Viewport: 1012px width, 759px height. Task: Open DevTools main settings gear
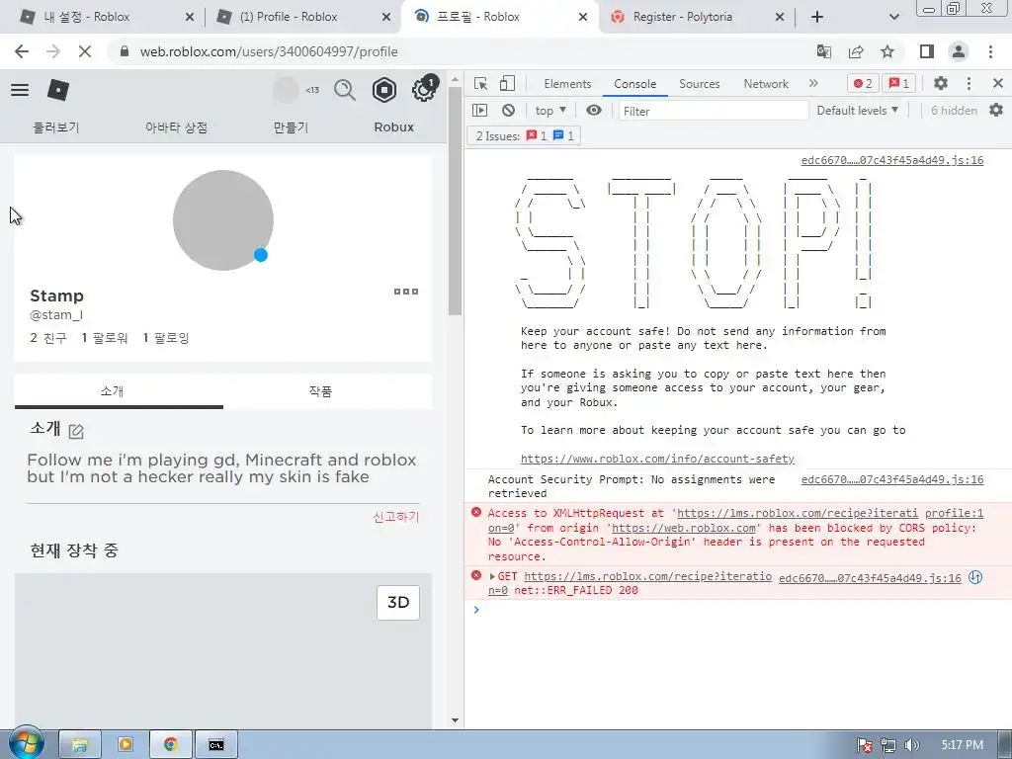click(941, 83)
